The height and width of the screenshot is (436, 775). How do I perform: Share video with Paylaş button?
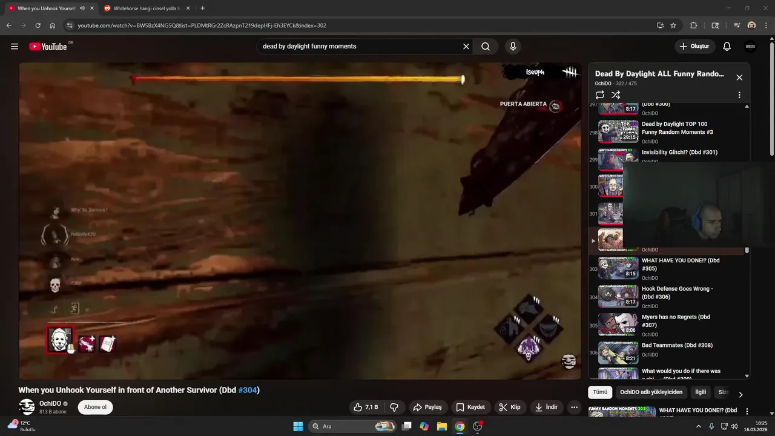(427, 407)
